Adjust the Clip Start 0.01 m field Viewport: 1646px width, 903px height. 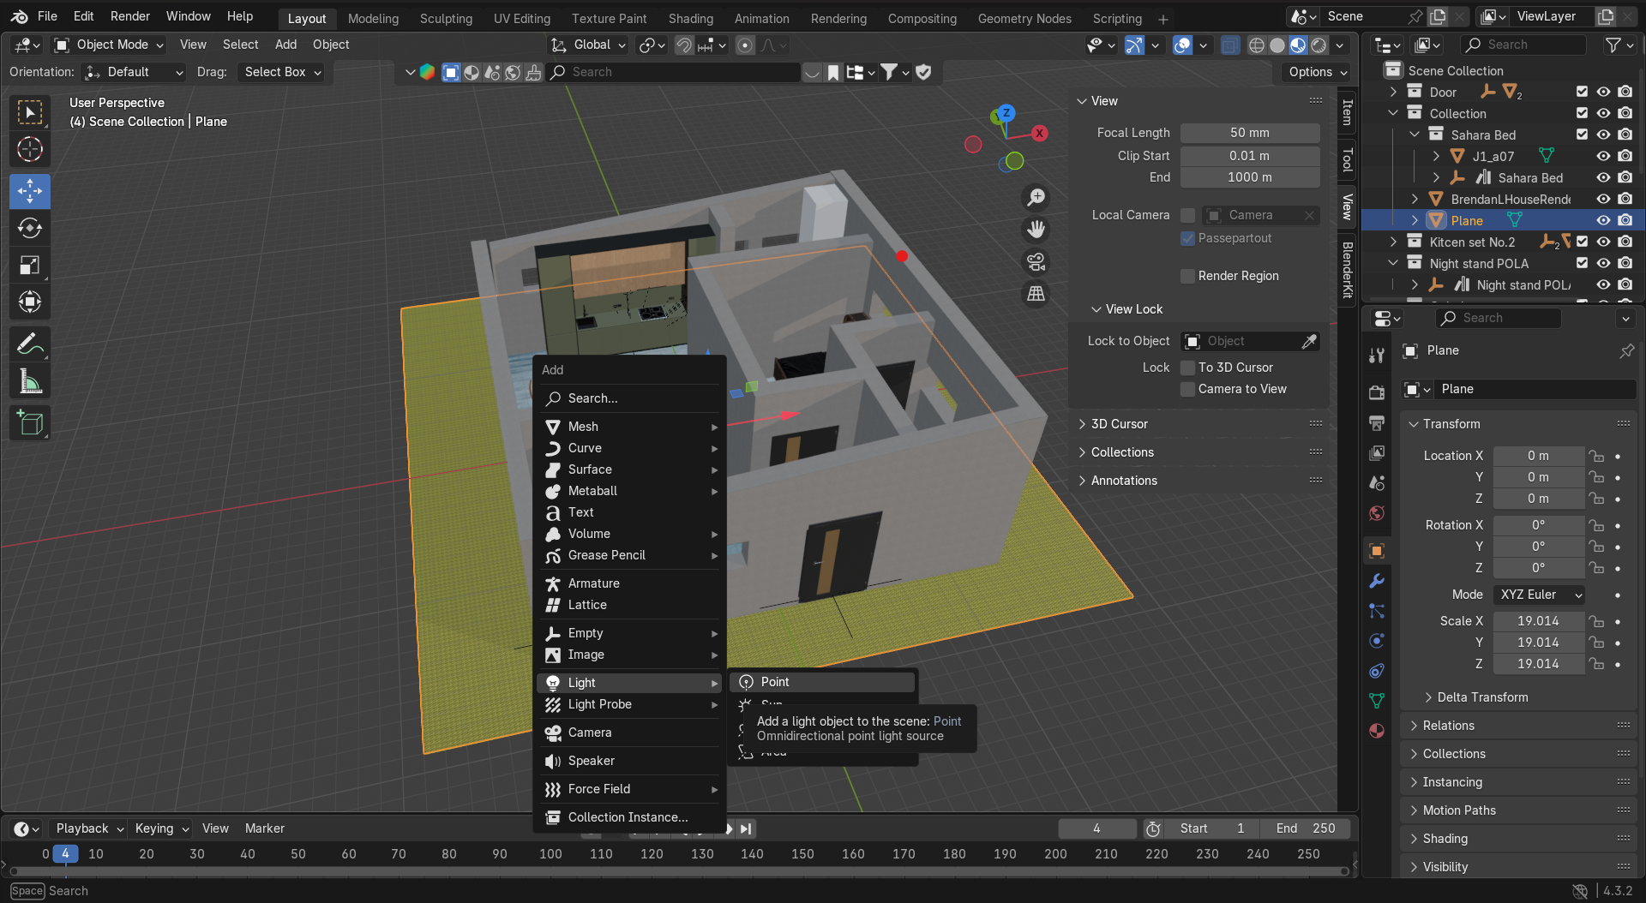(1250, 156)
